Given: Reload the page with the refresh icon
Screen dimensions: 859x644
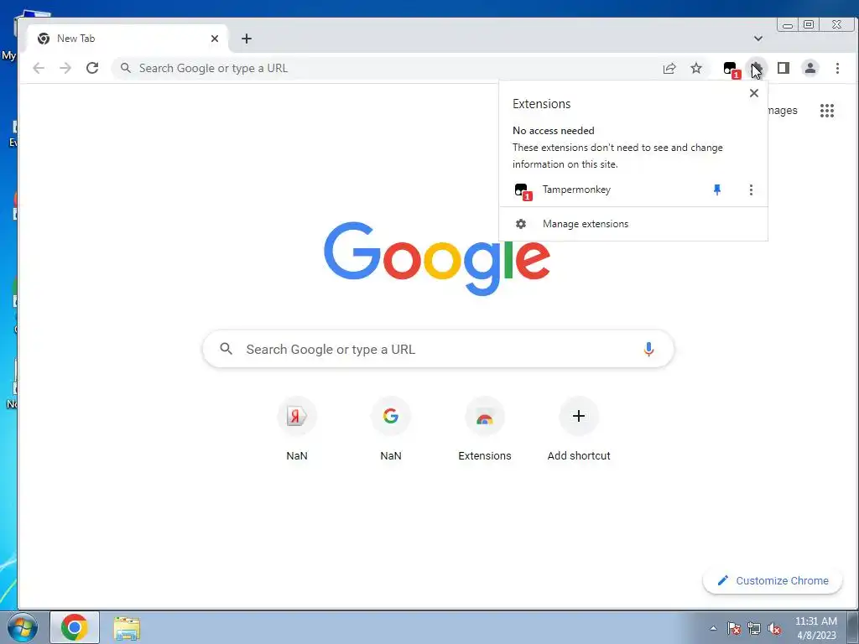Looking at the screenshot, I should tap(92, 68).
